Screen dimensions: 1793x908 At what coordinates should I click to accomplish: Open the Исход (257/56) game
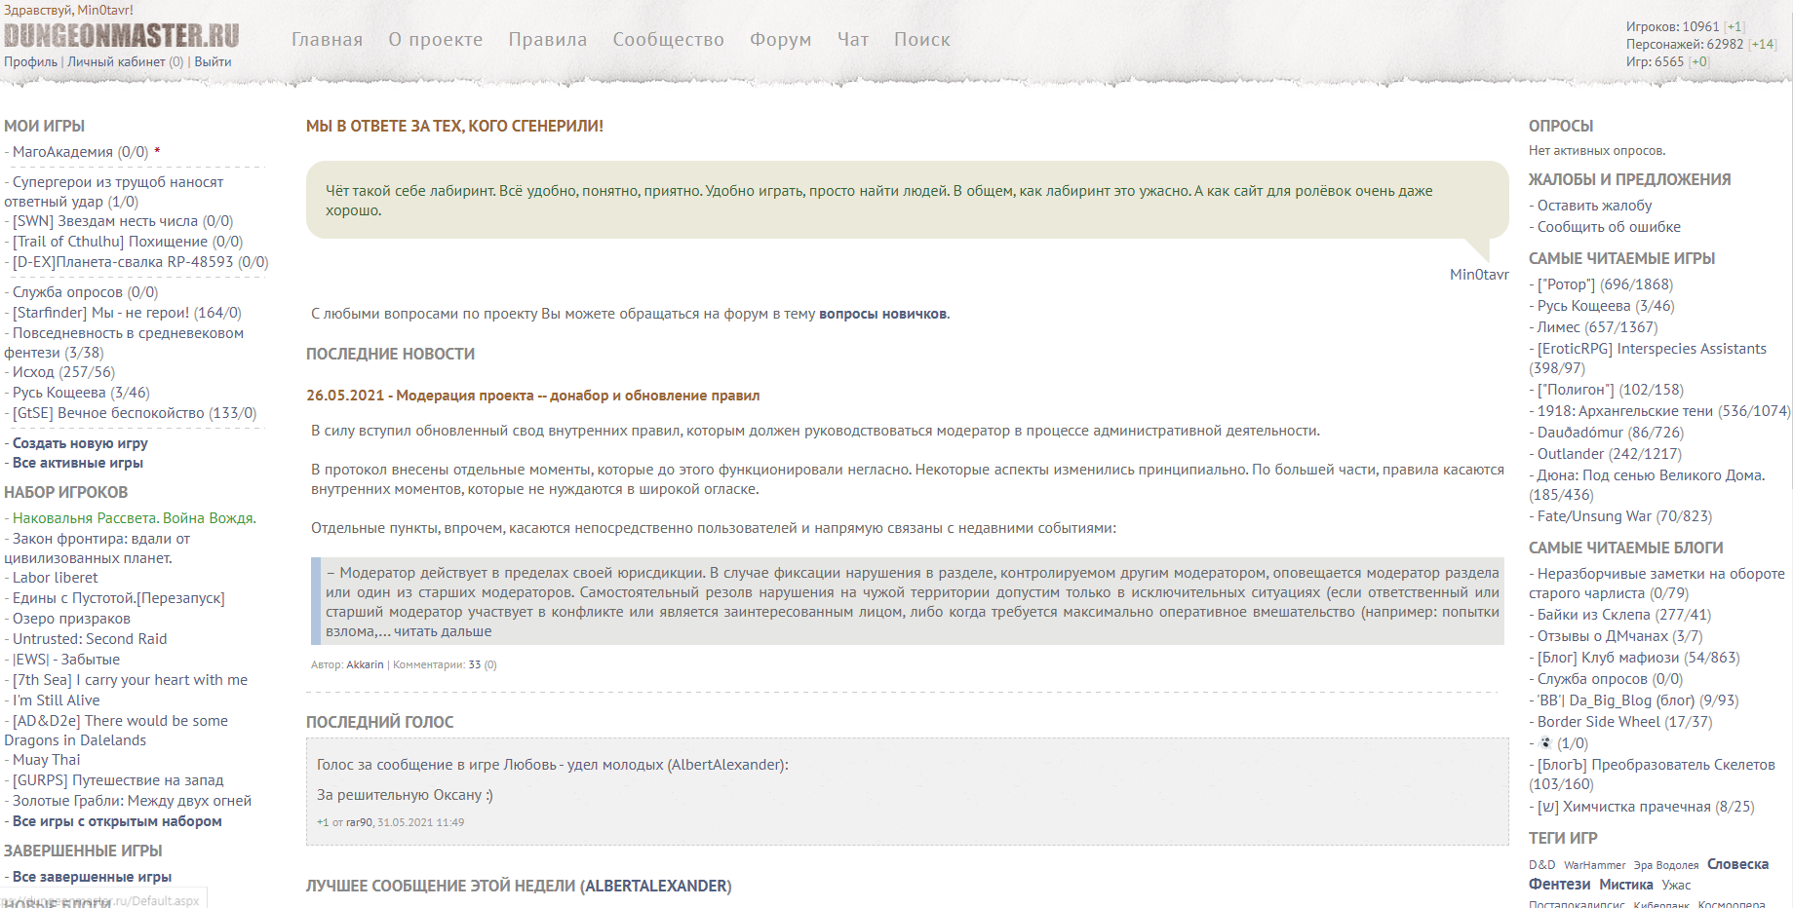click(62, 372)
